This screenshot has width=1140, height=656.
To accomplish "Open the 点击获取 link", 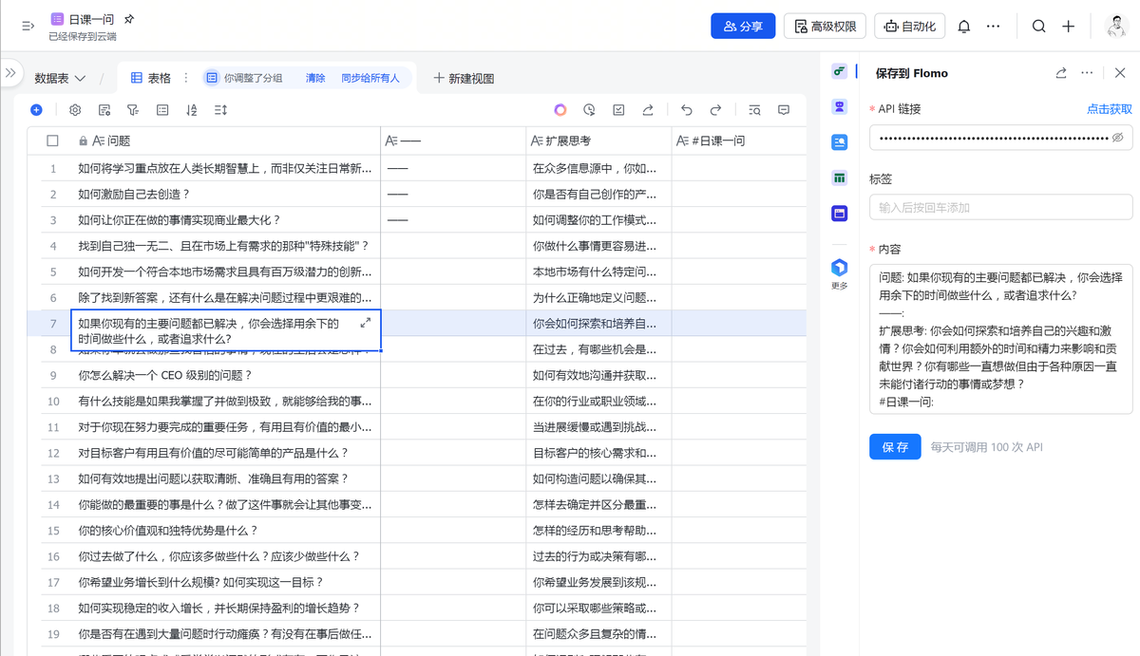I will [x=1110, y=109].
